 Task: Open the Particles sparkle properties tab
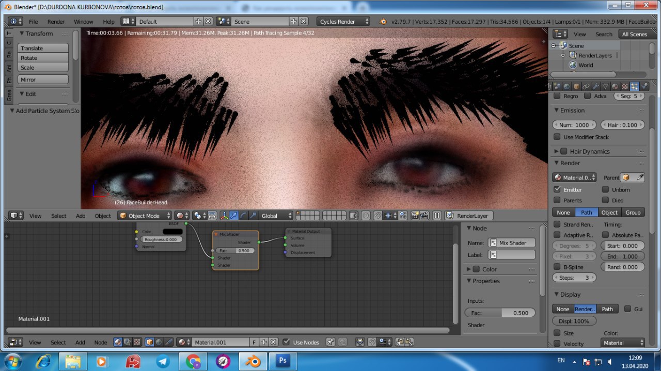(x=635, y=86)
